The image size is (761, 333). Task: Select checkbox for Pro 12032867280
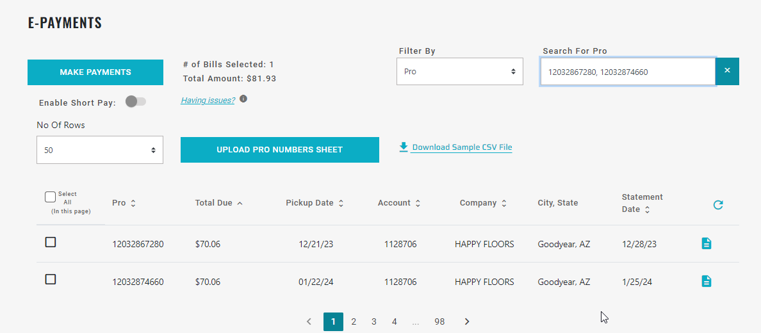coord(51,242)
